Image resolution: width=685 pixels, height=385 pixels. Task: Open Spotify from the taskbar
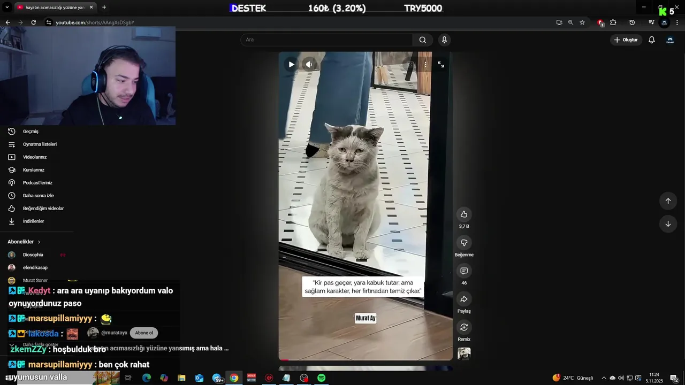(321, 378)
